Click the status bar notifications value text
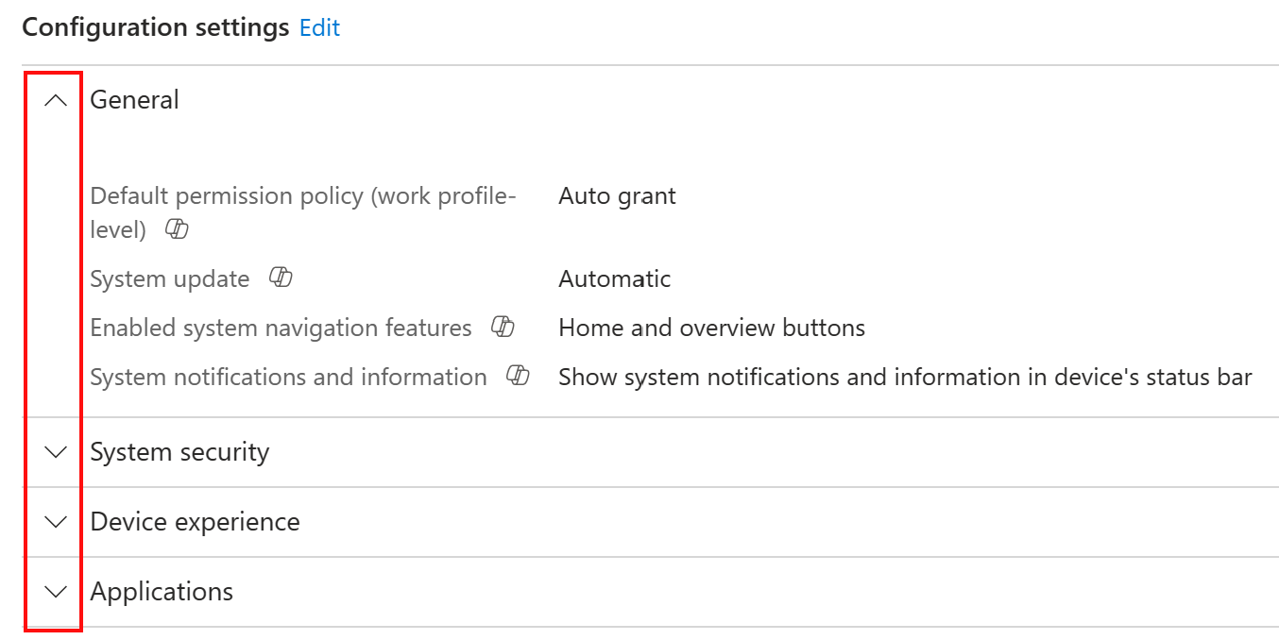1279x640 pixels. click(905, 376)
